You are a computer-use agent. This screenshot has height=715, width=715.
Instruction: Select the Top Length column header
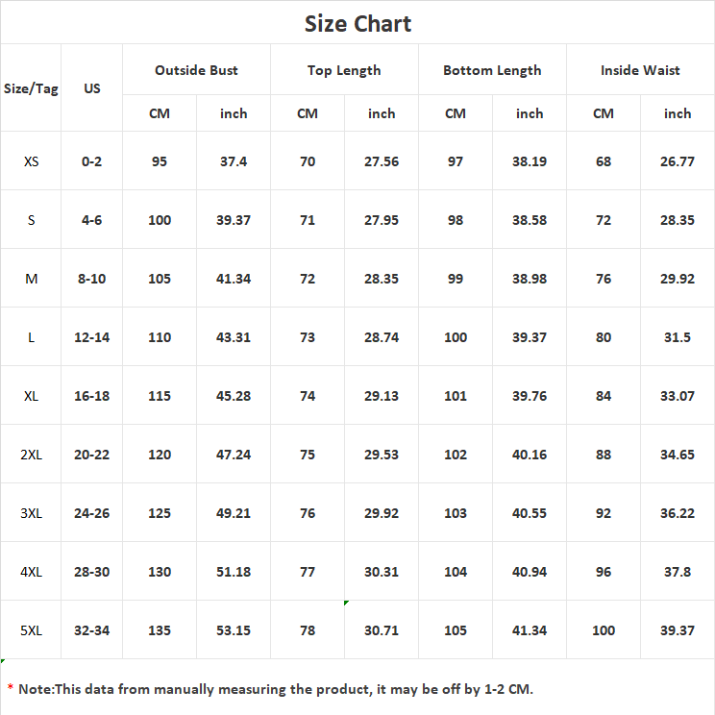pyautogui.click(x=344, y=71)
